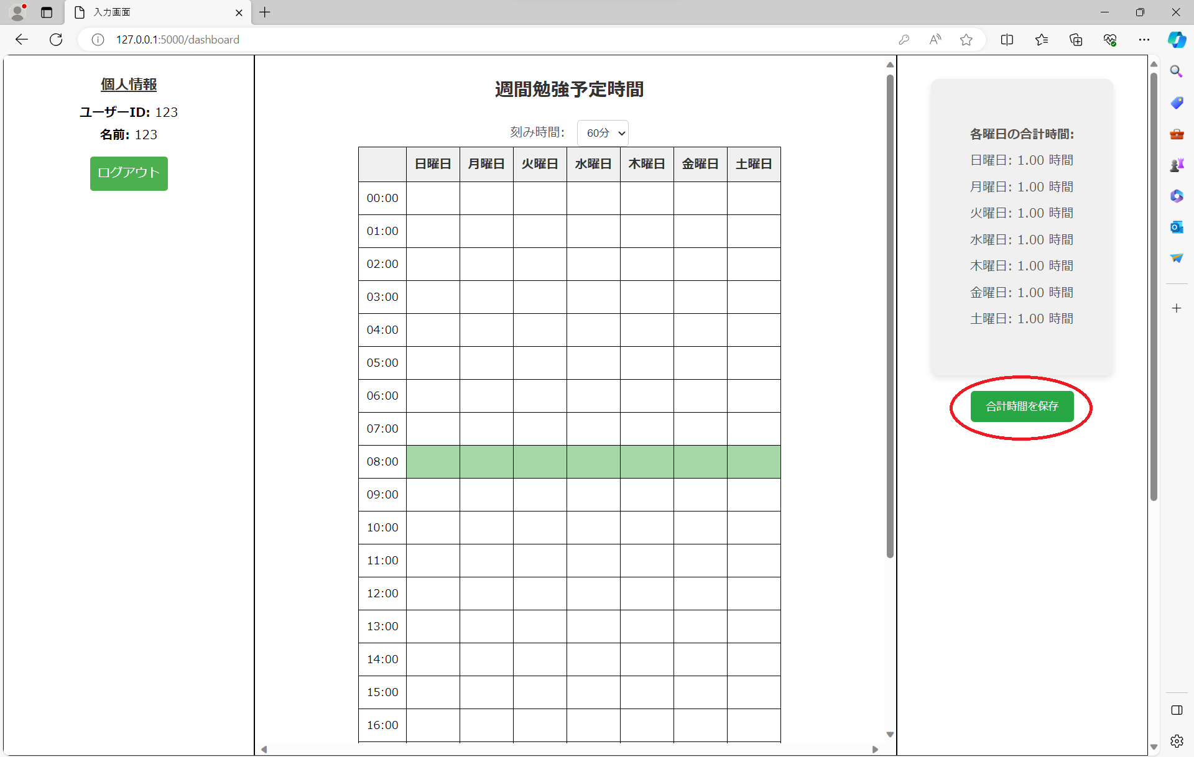Open split screen icon in toolbar

tap(1007, 40)
